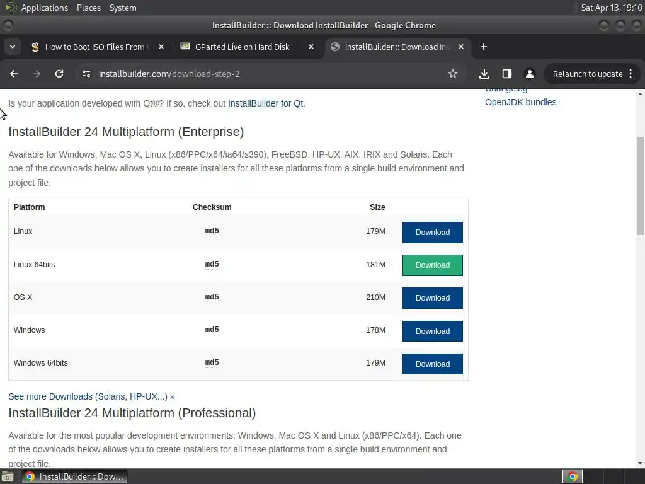Viewport: 645px width, 484px height.
Task: Expand the tab search dropdown
Action: [x=13, y=47]
